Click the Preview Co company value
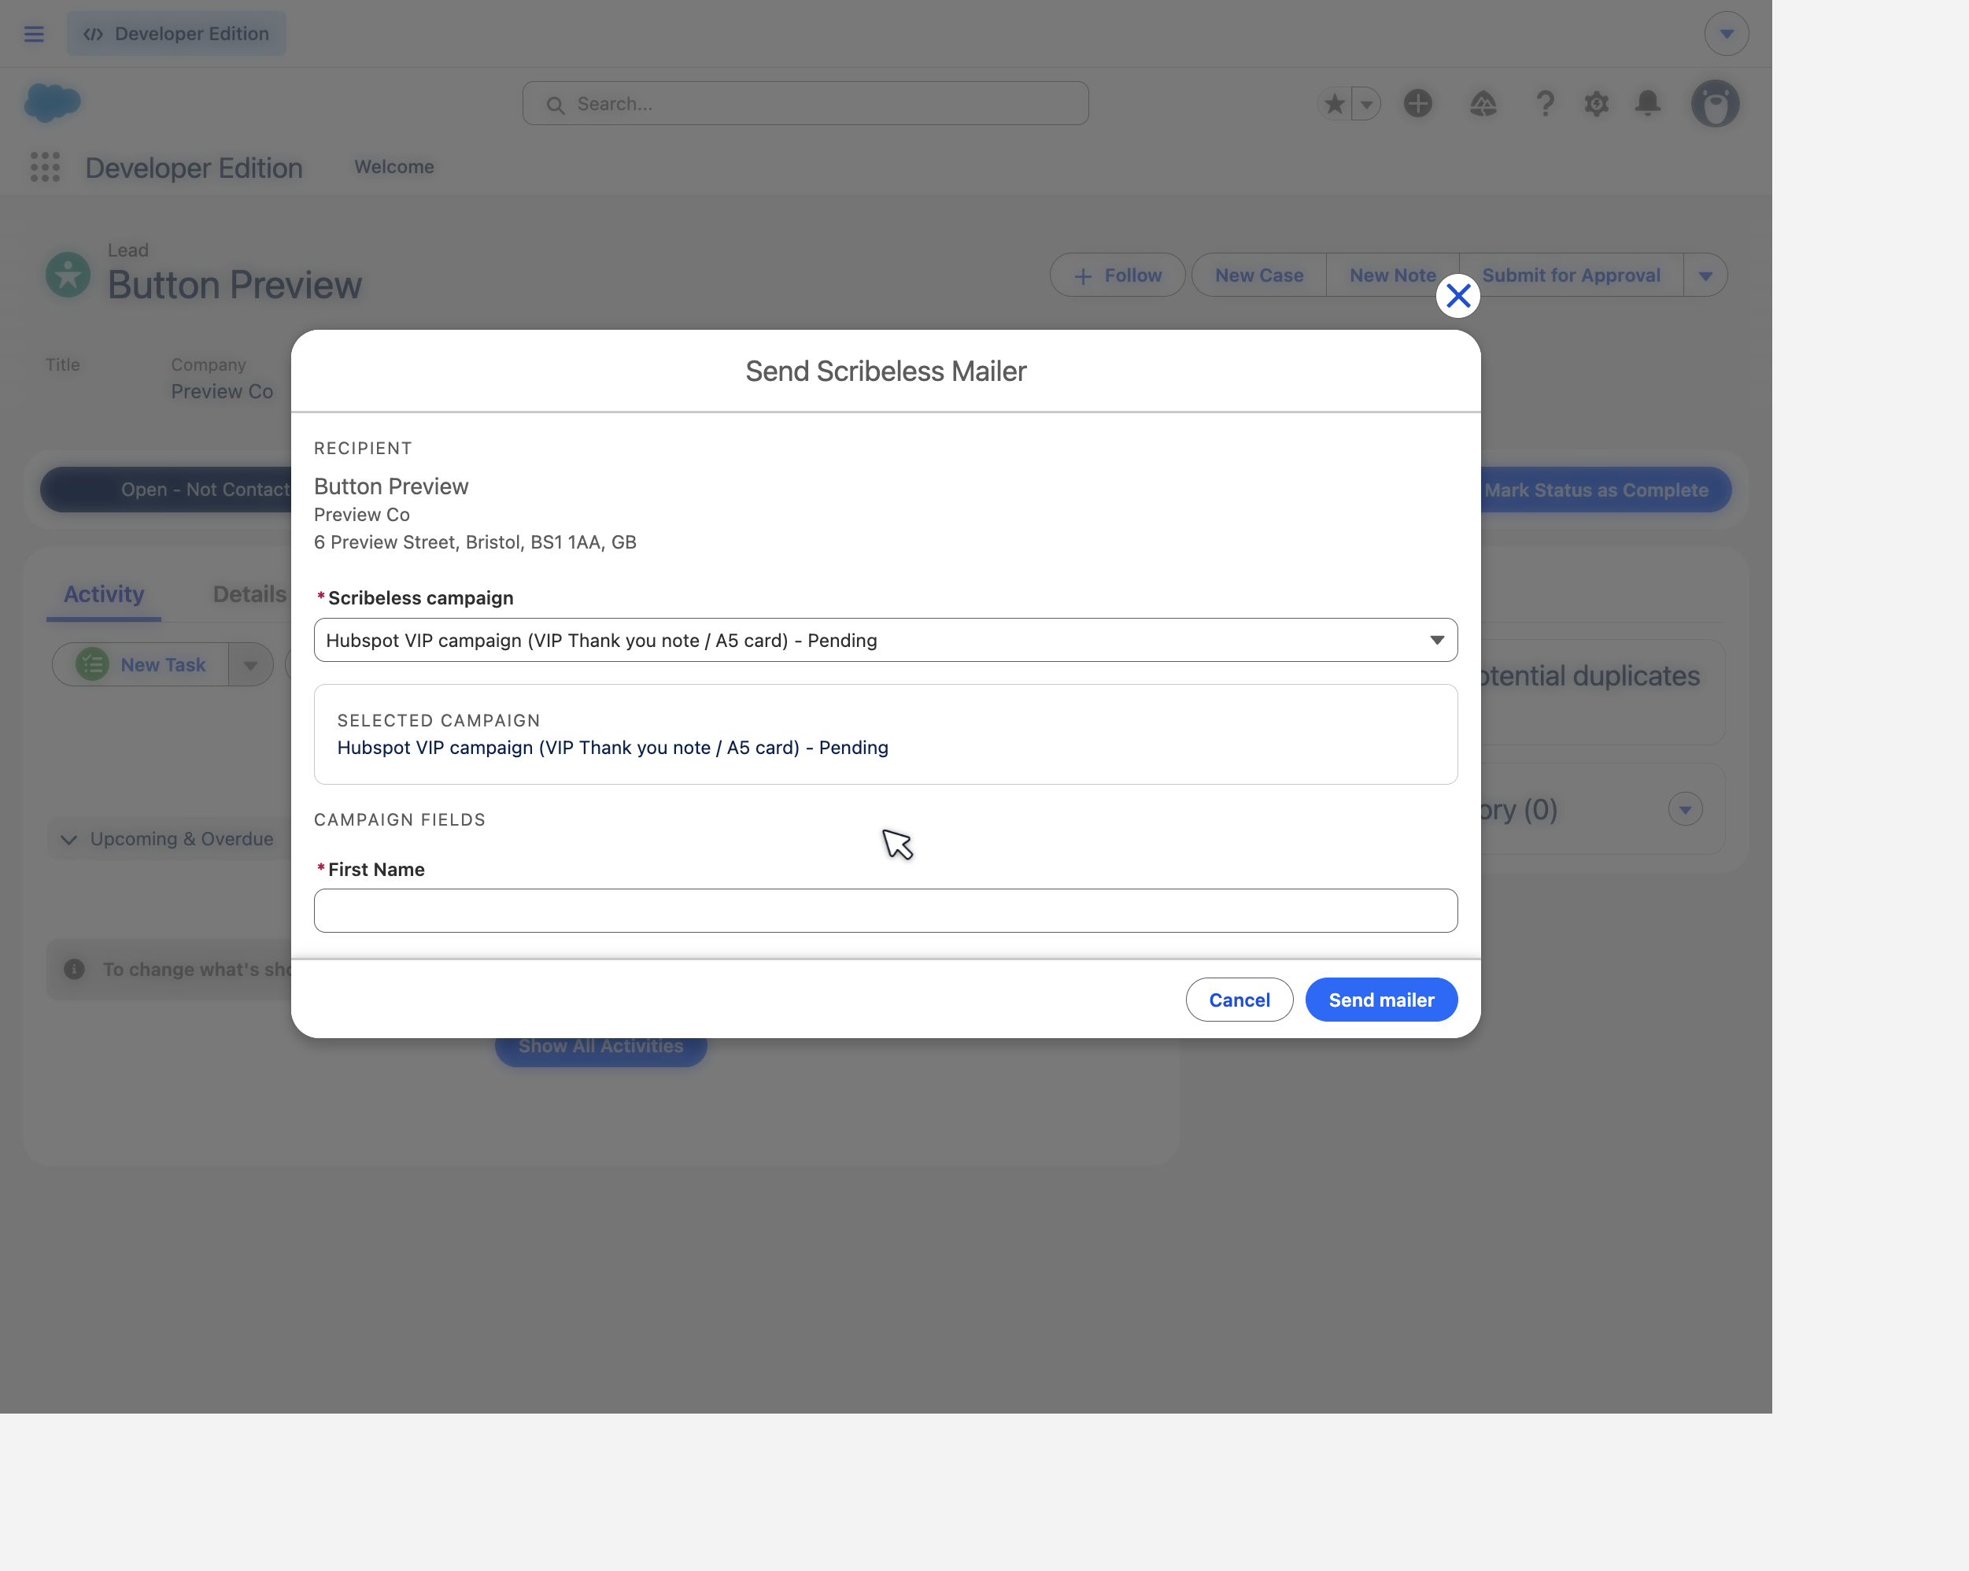 (222, 391)
